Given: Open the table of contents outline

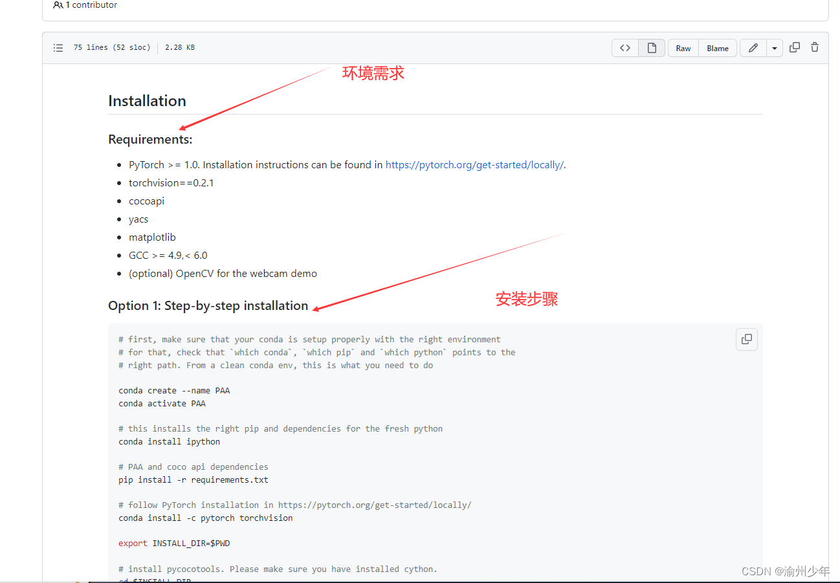Looking at the screenshot, I should (58, 47).
